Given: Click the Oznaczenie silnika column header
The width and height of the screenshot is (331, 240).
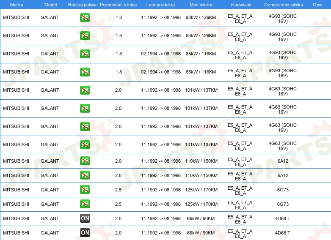Looking at the screenshot, I should pos(283,5).
